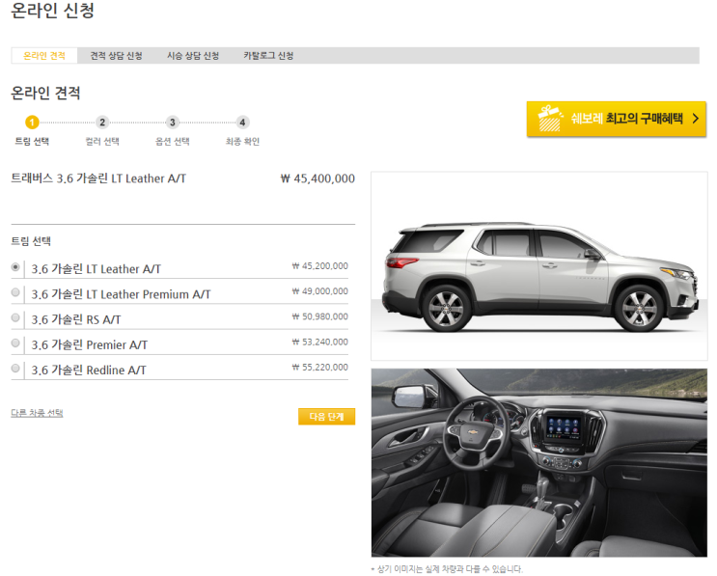Go to step 2 컬러 선택 circle
Screen dimensions: 717x576
click(102, 123)
